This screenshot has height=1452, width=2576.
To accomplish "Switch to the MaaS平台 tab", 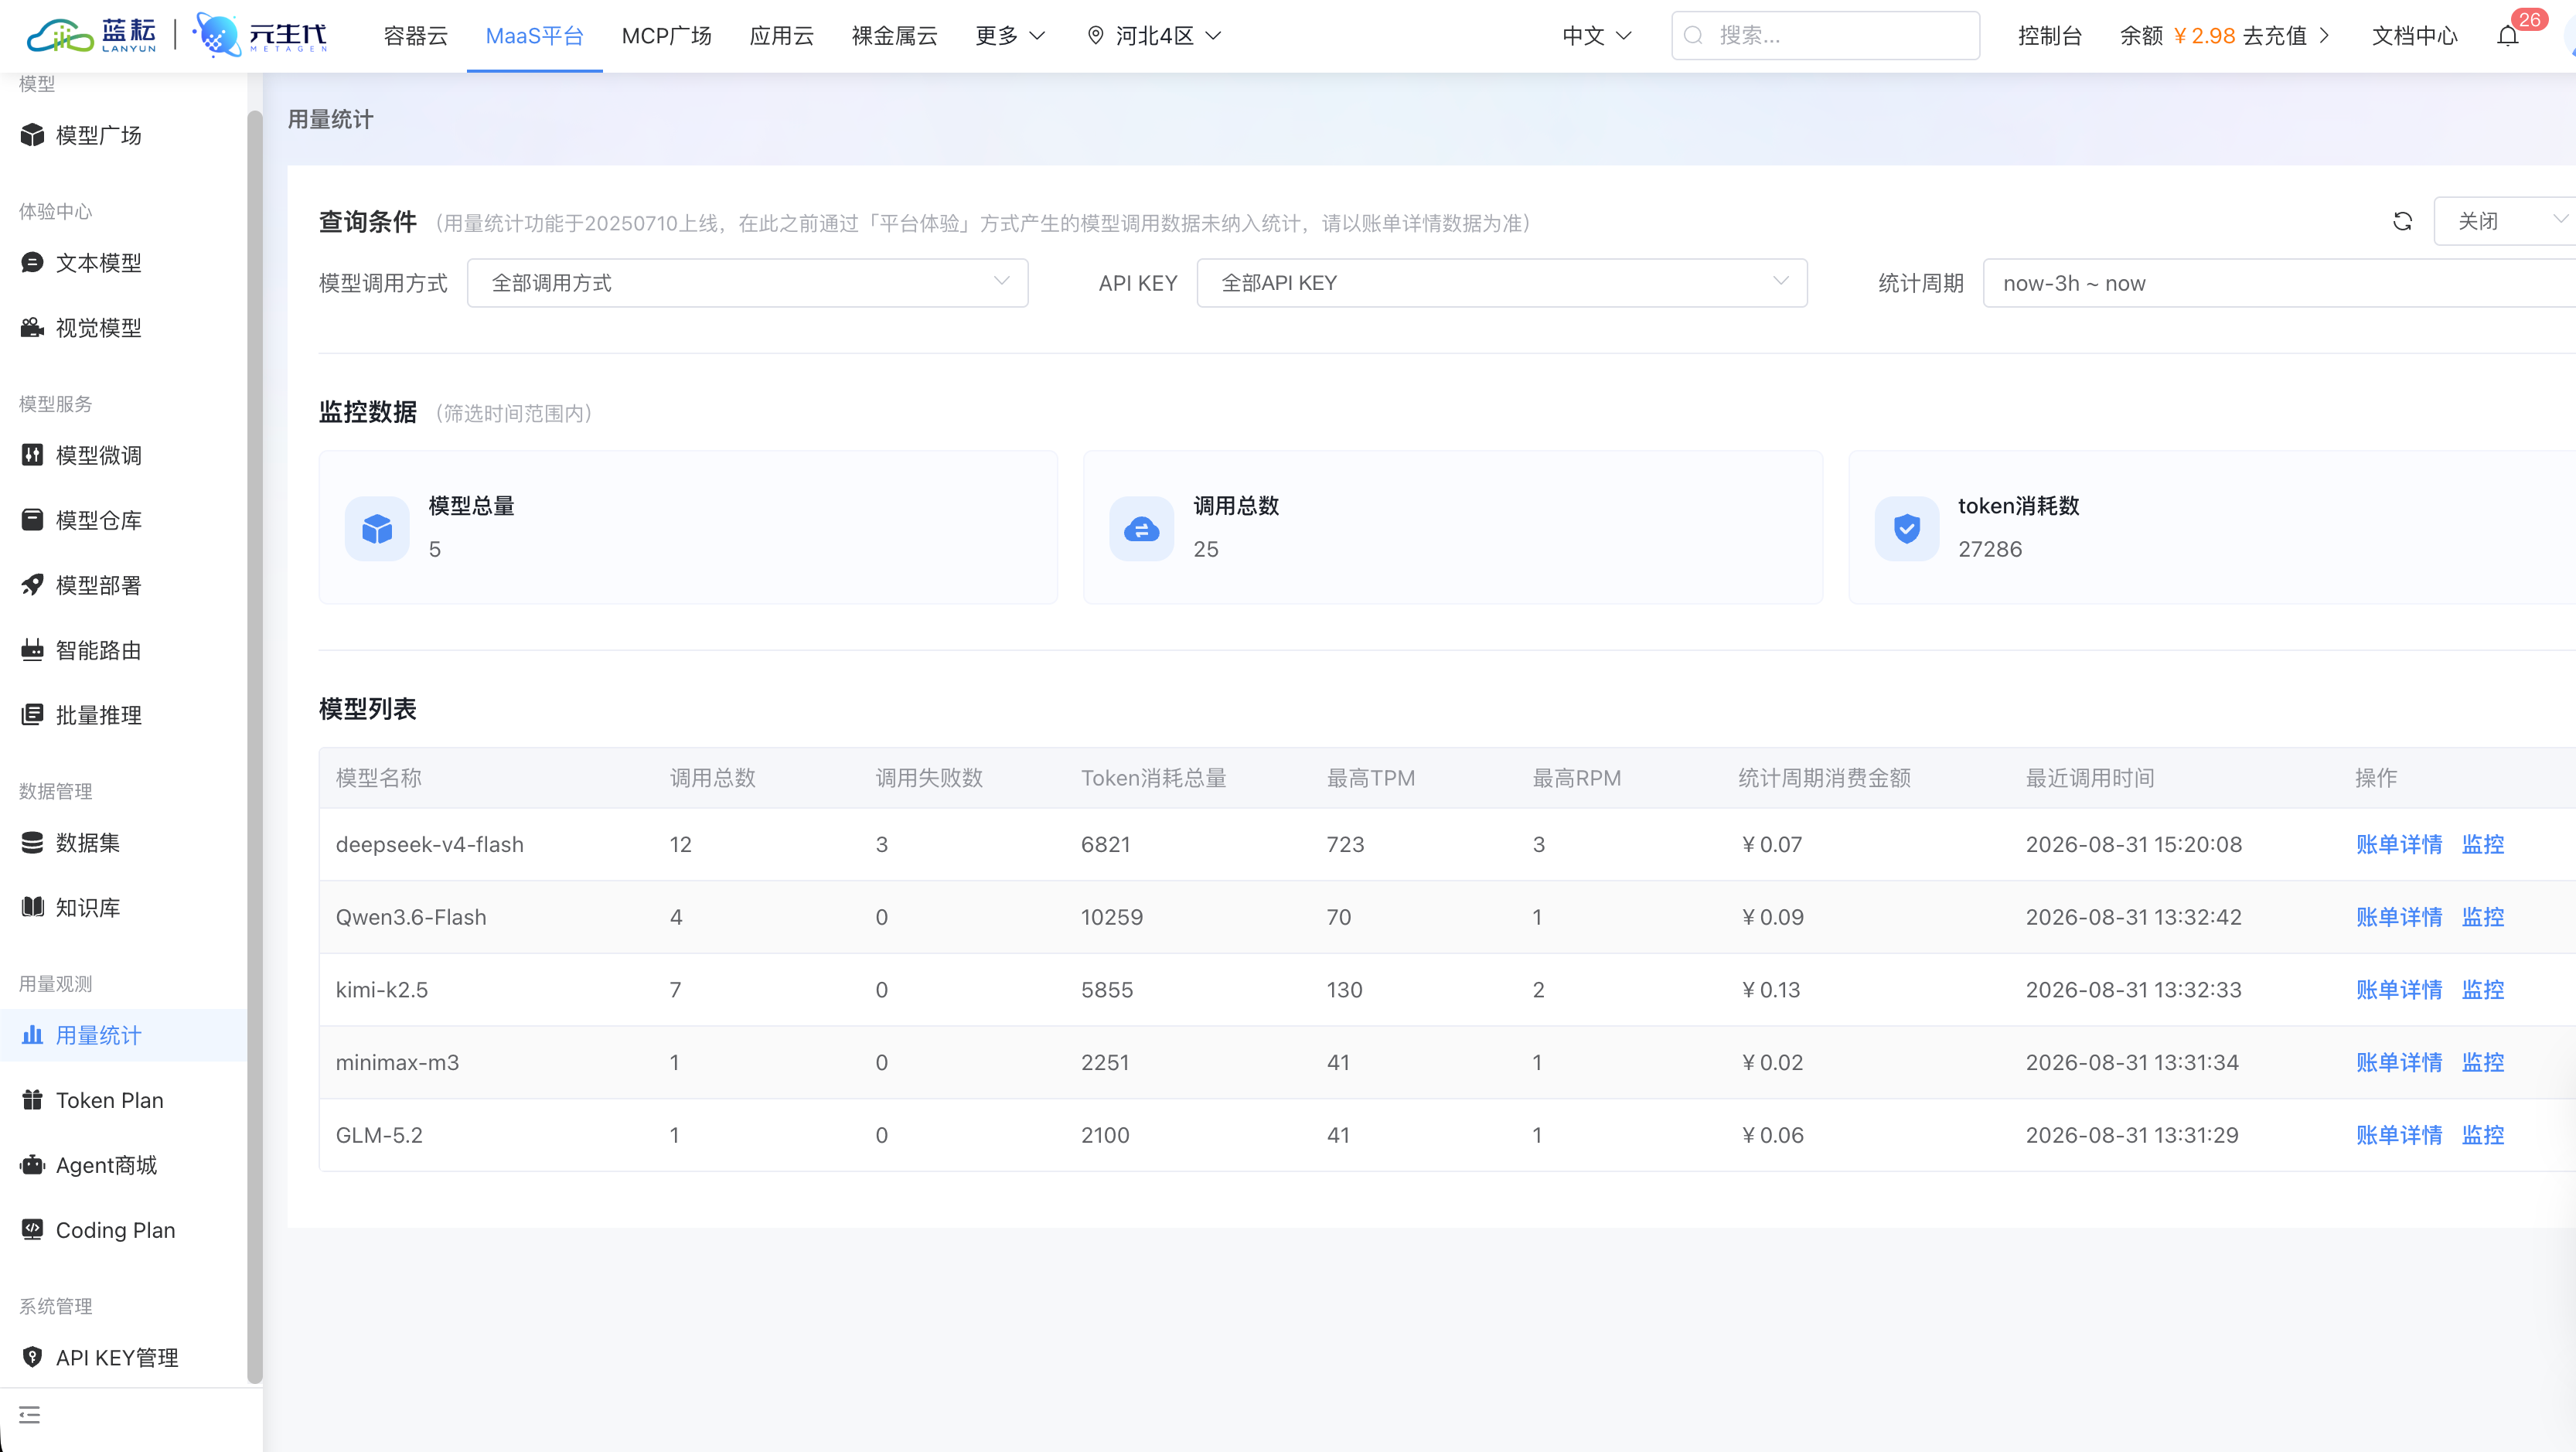I will pos(534,36).
